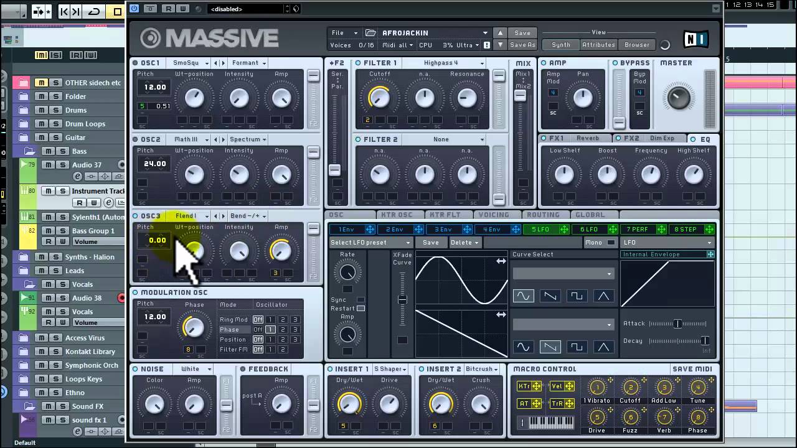
Task: Click the Attack slider in Internal Envelope
Action: [x=678, y=324]
